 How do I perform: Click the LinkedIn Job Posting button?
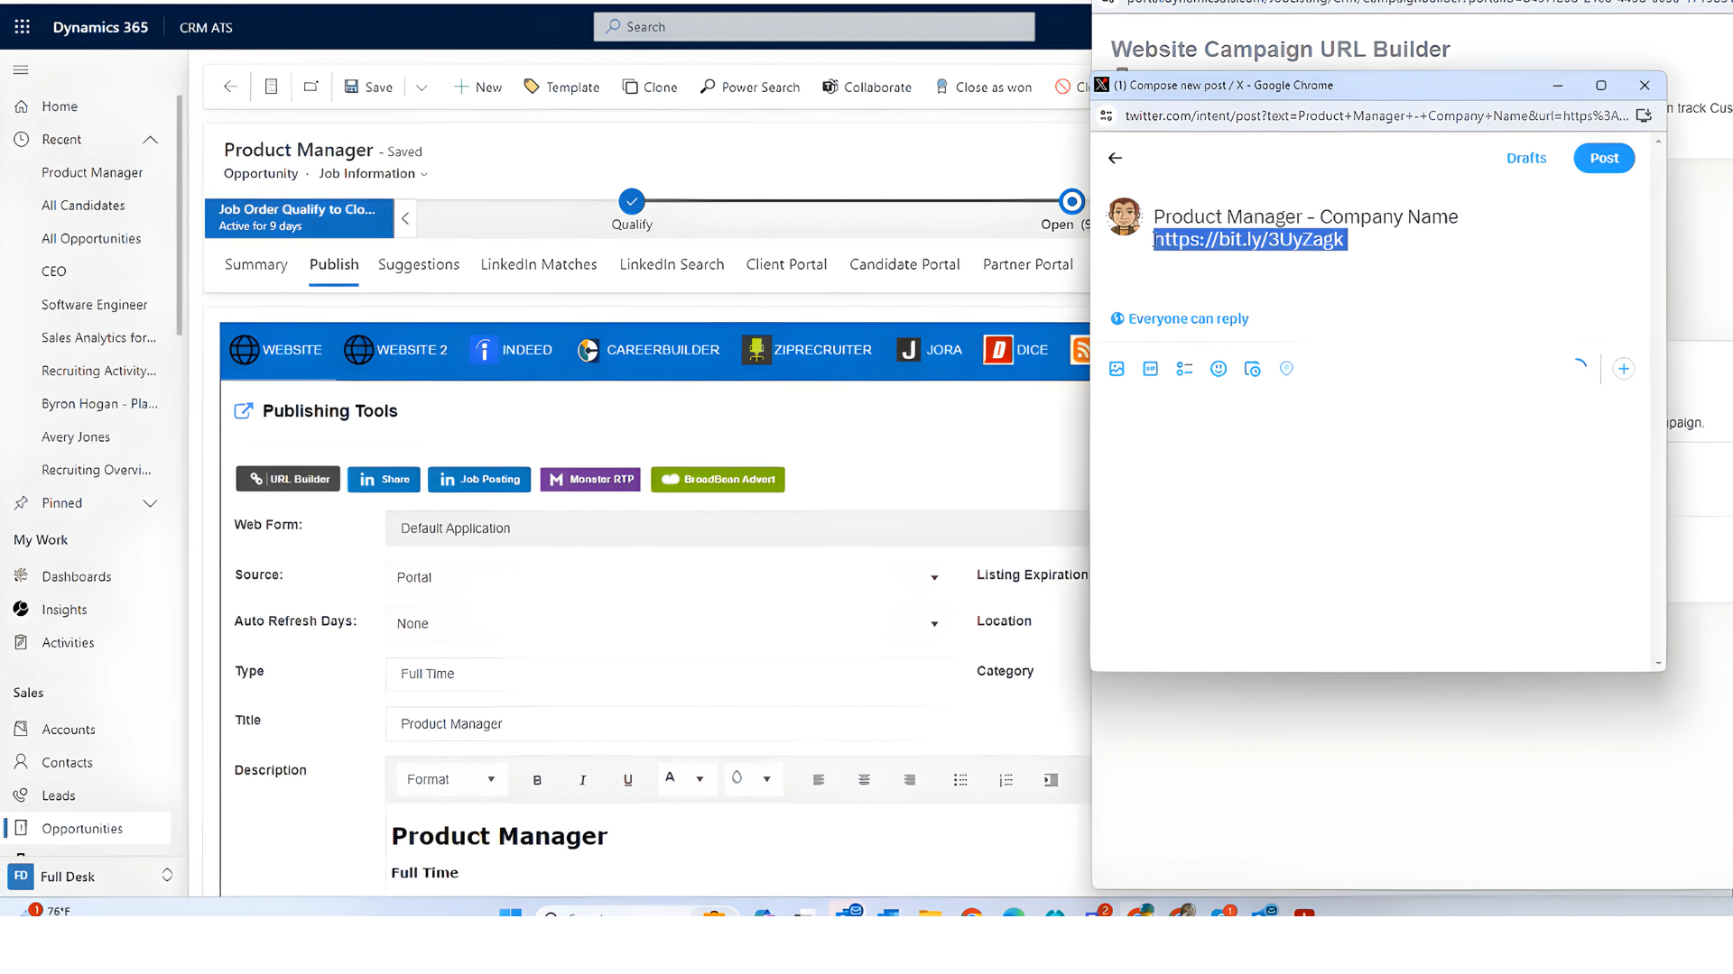(x=479, y=480)
